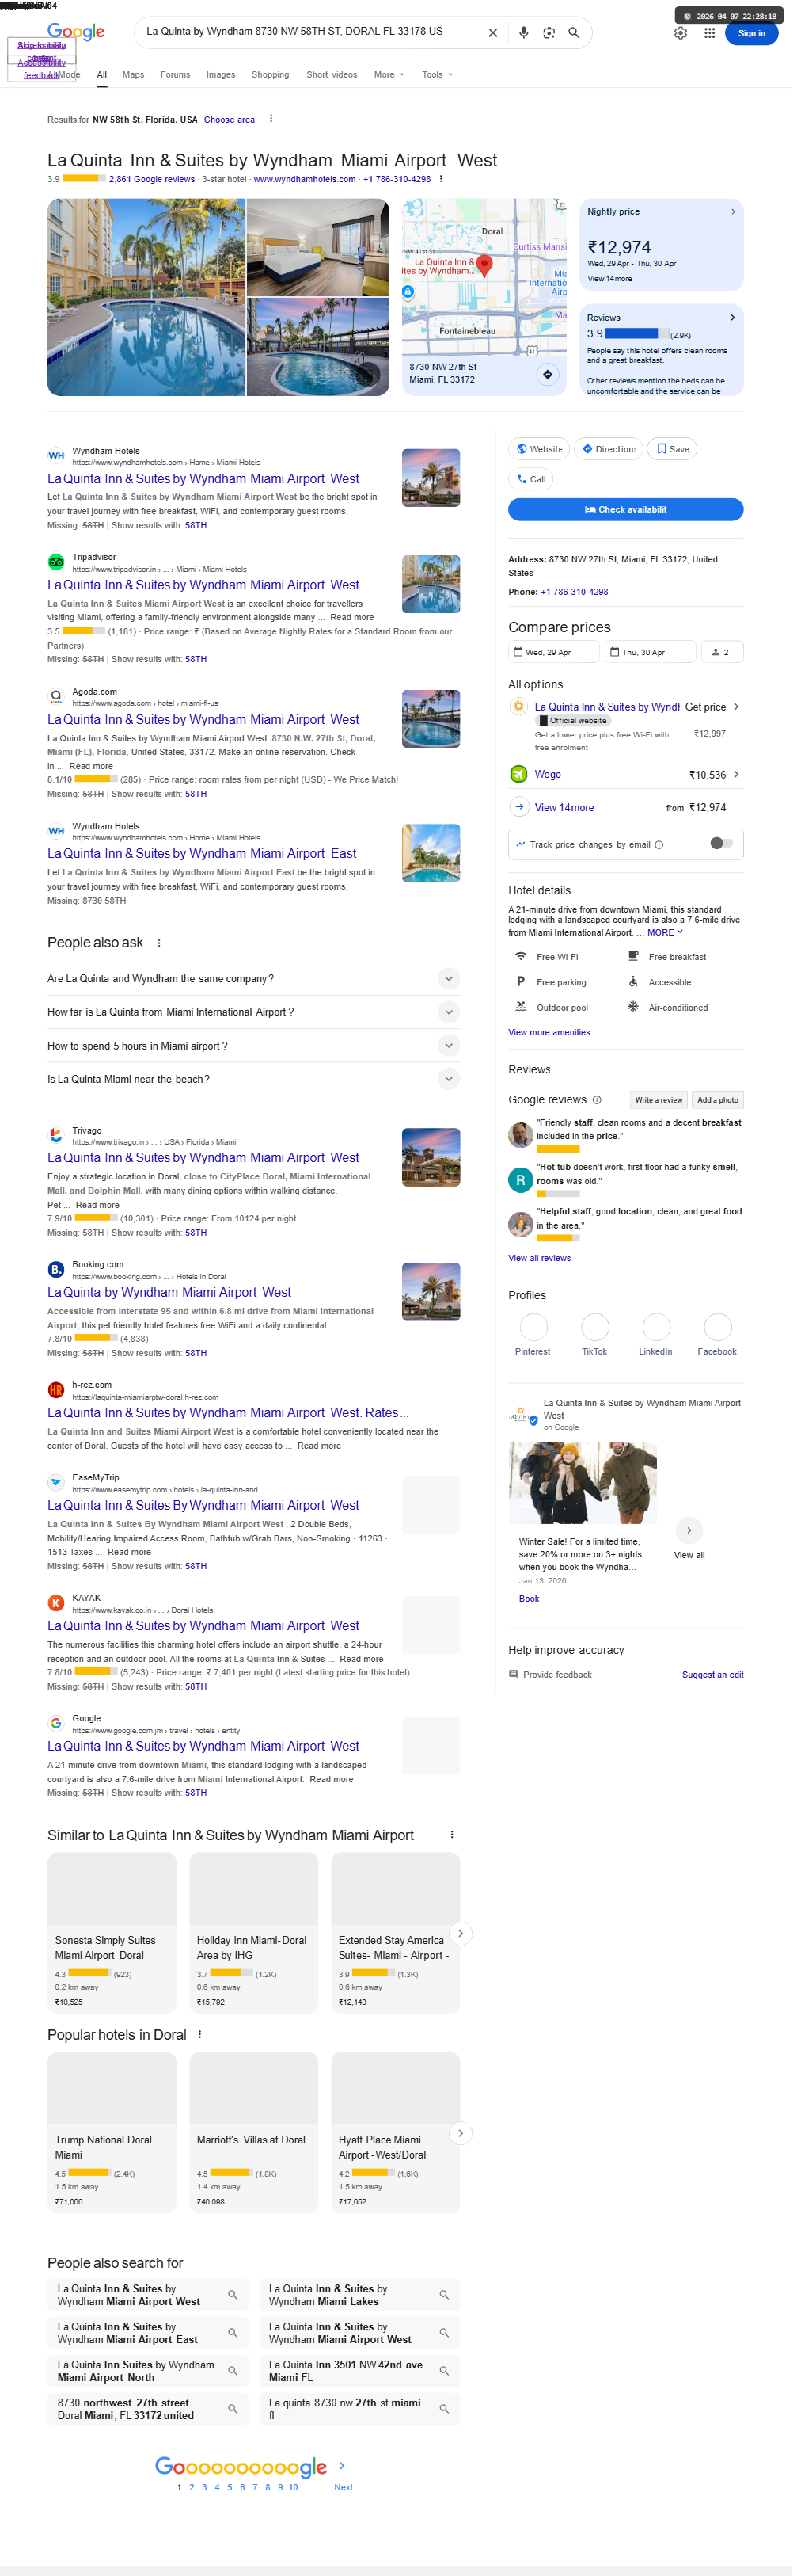801x2576 pixels.
Task: Open Google Lens image search
Action: 549,33
